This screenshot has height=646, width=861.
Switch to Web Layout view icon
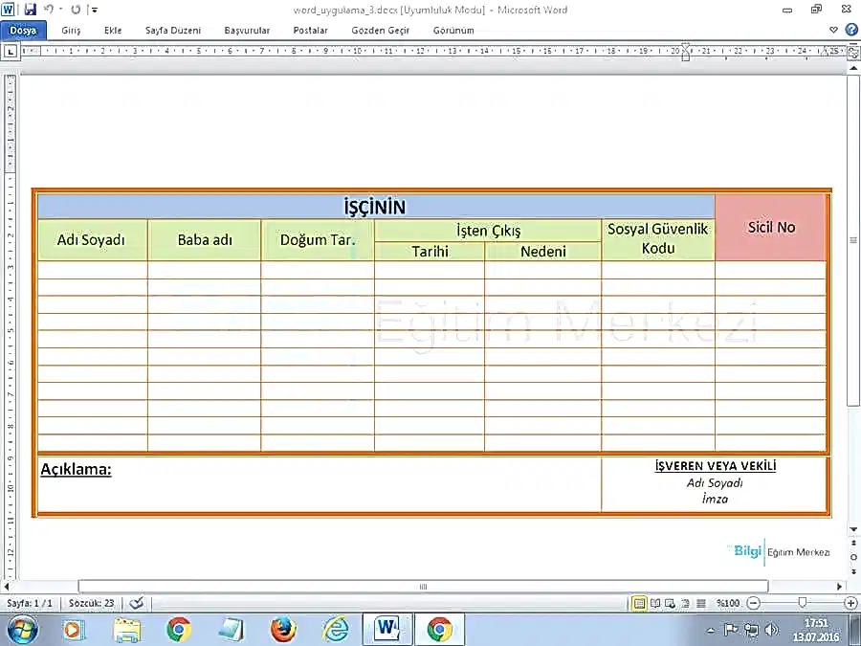click(671, 603)
